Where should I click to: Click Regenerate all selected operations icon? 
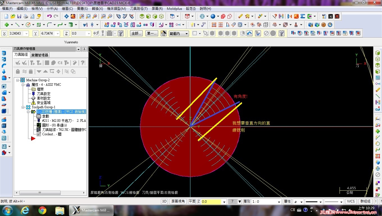(x=33, y=63)
